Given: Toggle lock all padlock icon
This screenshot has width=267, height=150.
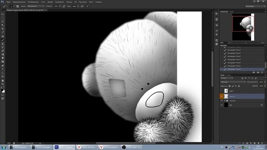Looking at the screenshot, I should pyautogui.click(x=239, y=86).
